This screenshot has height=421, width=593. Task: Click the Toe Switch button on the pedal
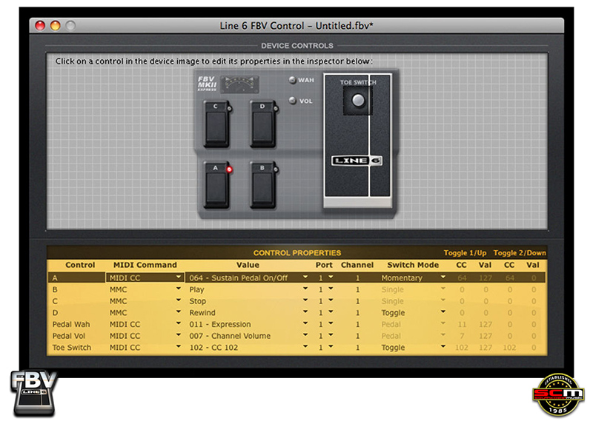(358, 101)
